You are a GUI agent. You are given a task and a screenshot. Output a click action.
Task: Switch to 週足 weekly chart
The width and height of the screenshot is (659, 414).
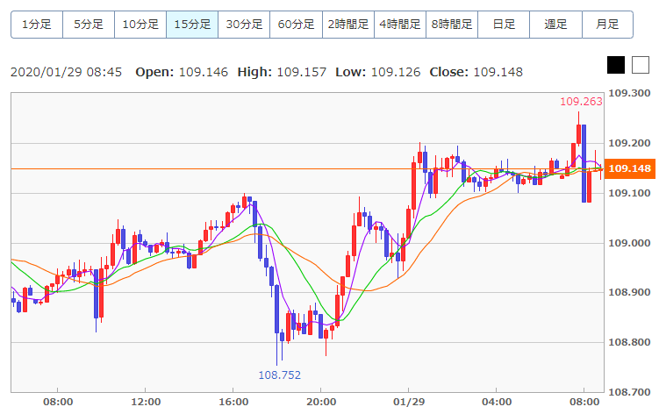pos(556,25)
